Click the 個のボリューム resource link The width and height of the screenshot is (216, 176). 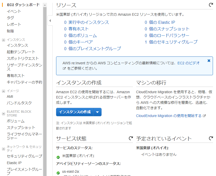pyautogui.click(x=83, y=35)
